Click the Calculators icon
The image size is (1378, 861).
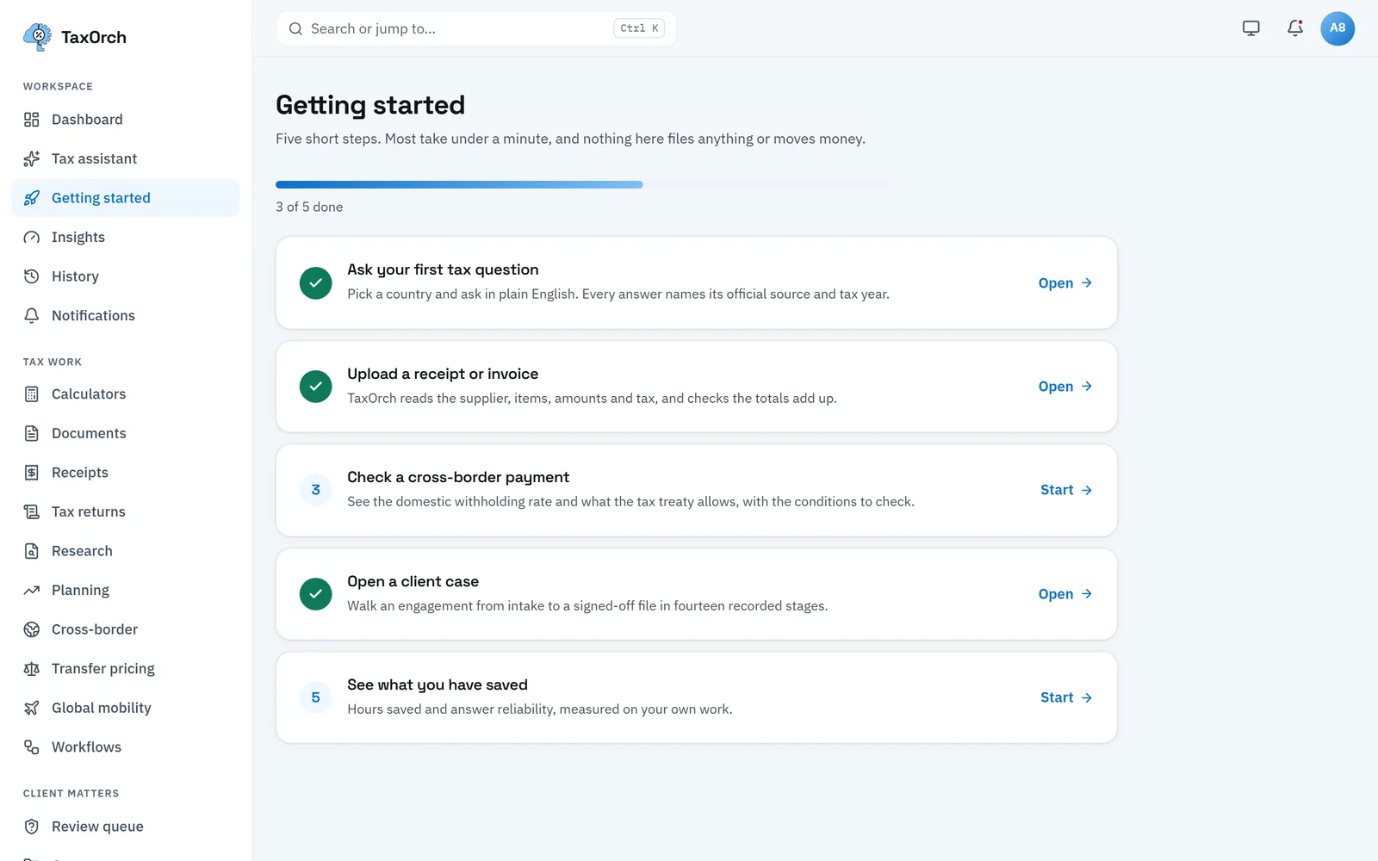(x=32, y=394)
